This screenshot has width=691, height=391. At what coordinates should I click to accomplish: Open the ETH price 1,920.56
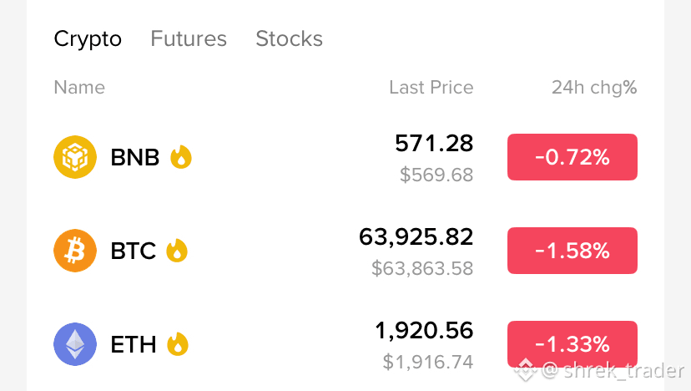(x=424, y=331)
